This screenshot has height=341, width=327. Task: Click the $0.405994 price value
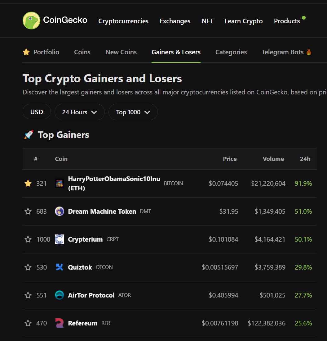tap(223, 295)
